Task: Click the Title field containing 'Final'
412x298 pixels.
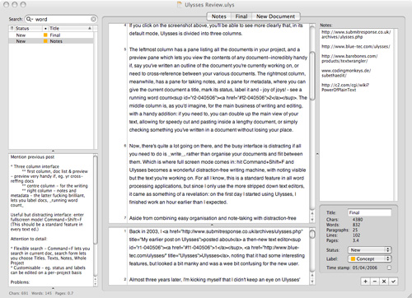Action: click(x=370, y=212)
